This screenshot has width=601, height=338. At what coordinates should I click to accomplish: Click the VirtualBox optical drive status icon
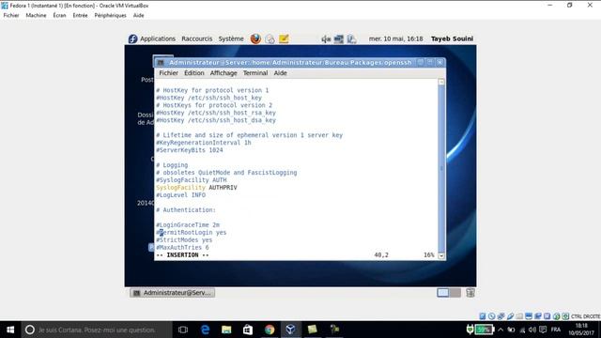[x=492, y=316]
